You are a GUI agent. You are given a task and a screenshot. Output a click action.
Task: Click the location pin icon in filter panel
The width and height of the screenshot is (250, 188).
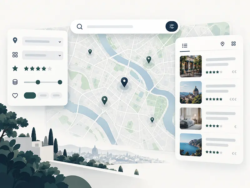pyautogui.click(x=15, y=40)
